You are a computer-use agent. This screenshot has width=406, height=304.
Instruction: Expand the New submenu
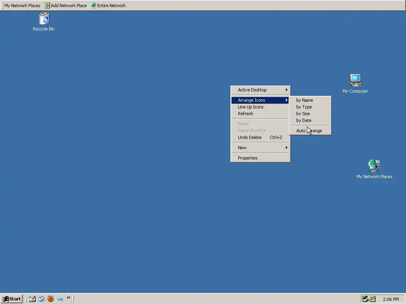click(x=260, y=148)
